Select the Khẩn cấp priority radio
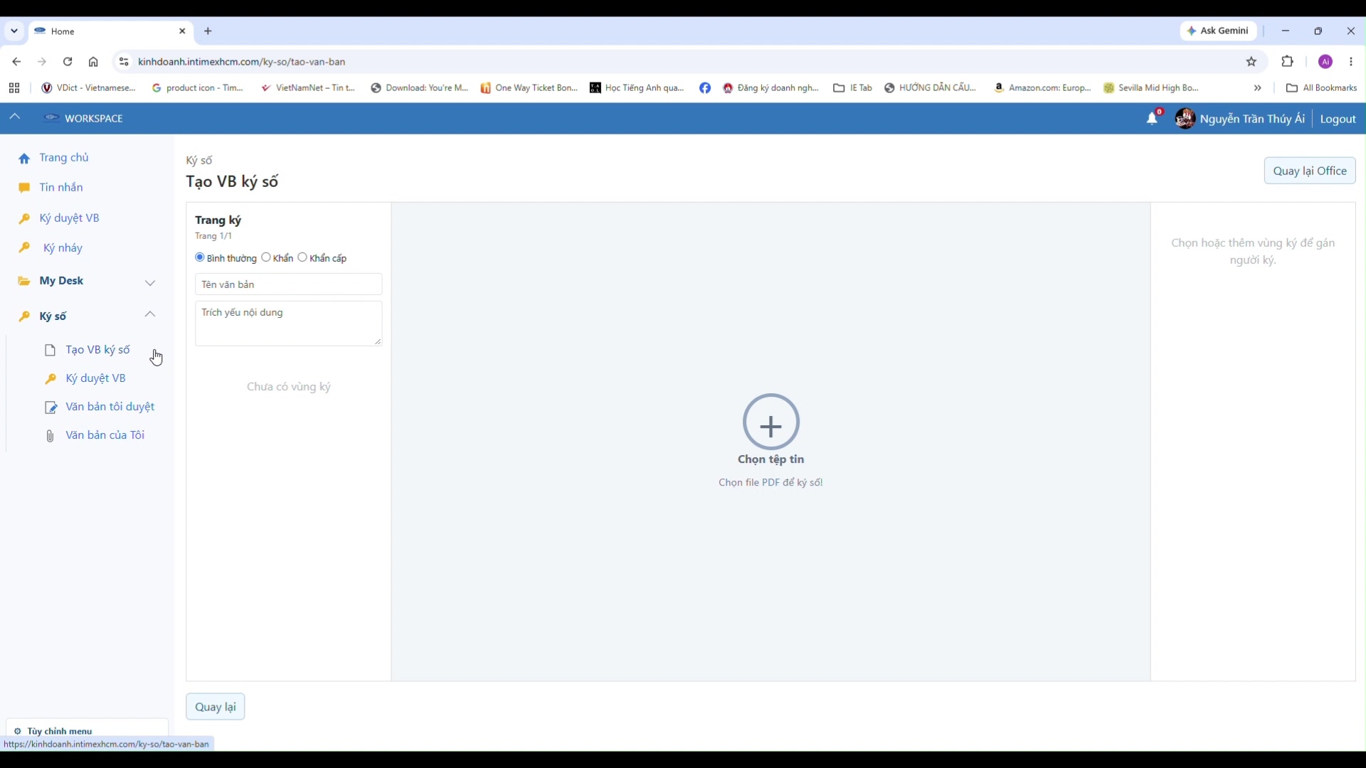The width and height of the screenshot is (1366, 768). (x=302, y=257)
